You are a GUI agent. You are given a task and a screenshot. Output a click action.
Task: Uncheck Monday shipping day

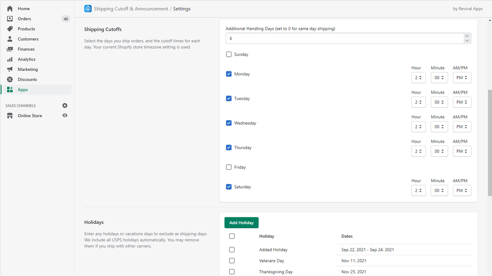pos(229,74)
